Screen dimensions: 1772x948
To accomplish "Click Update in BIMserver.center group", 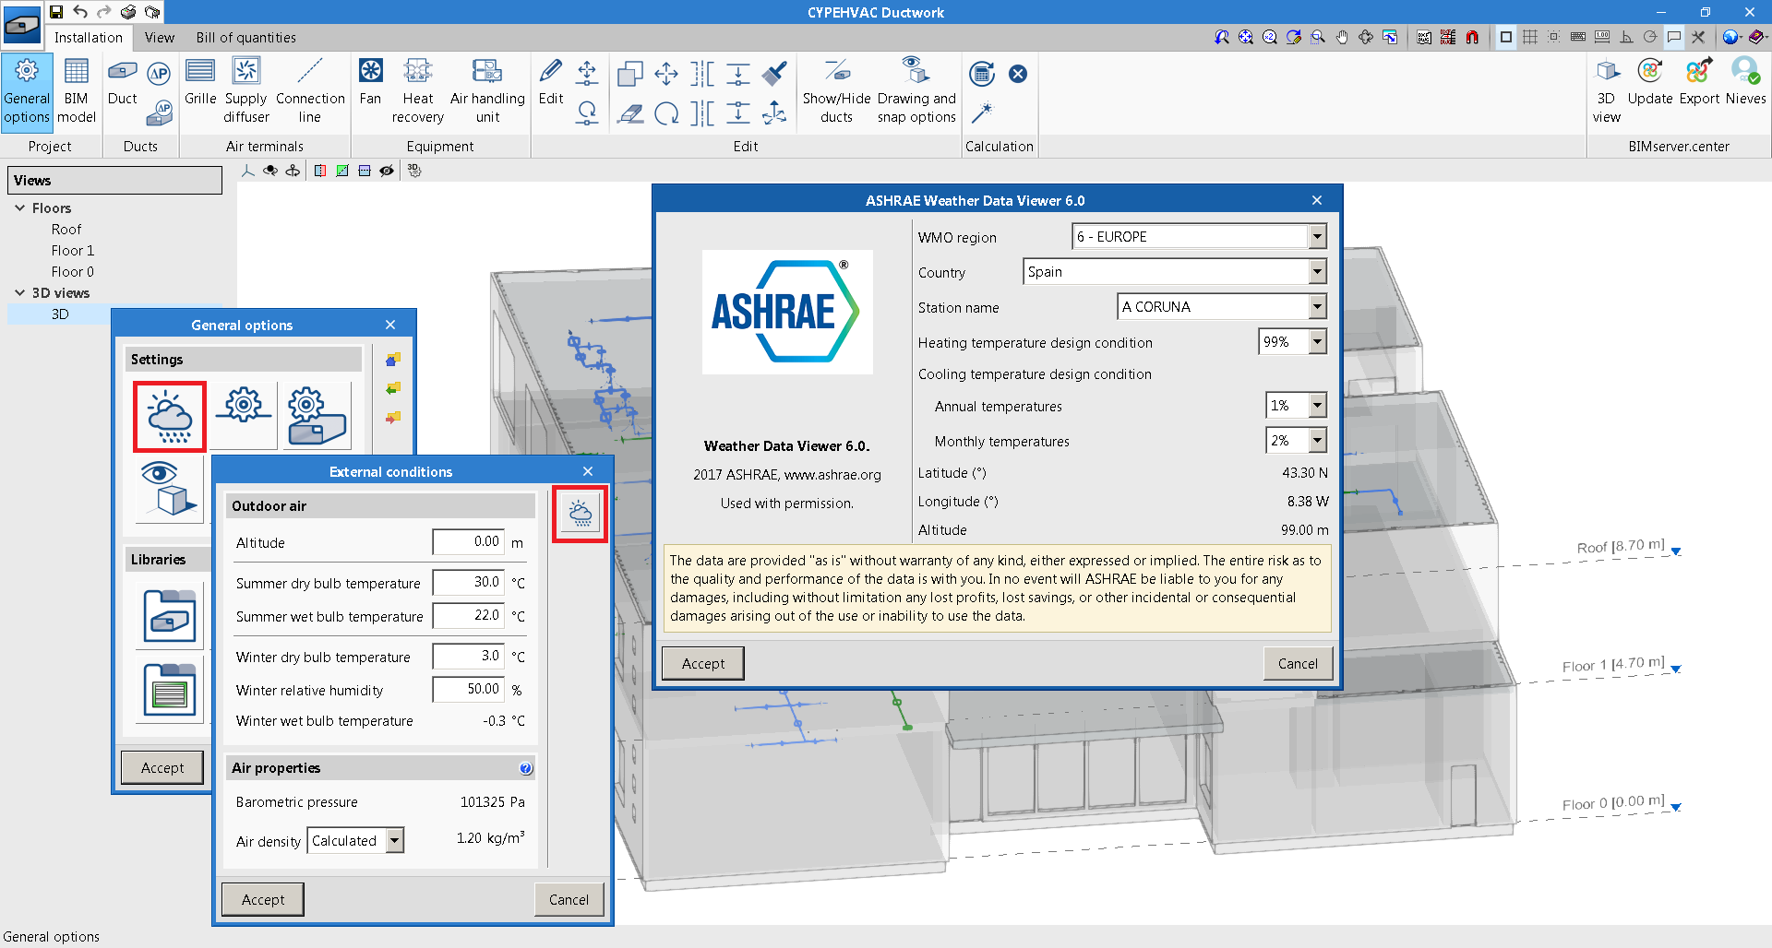I will click(x=1650, y=83).
